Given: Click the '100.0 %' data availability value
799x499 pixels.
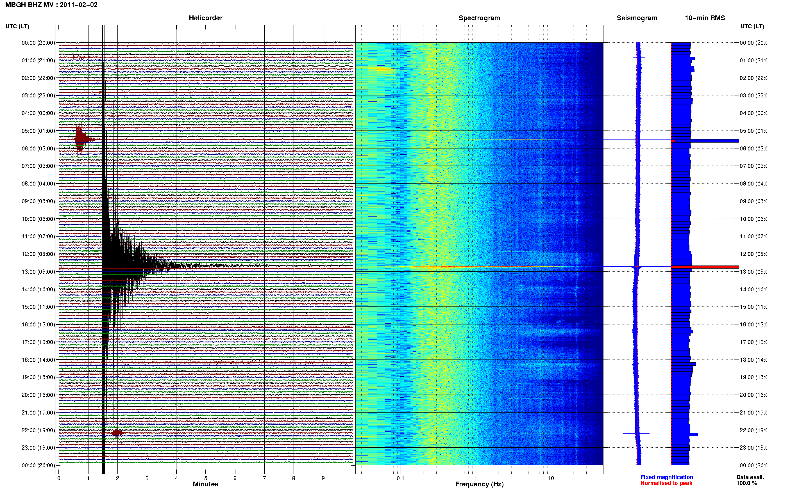Looking at the screenshot, I should point(746,483).
